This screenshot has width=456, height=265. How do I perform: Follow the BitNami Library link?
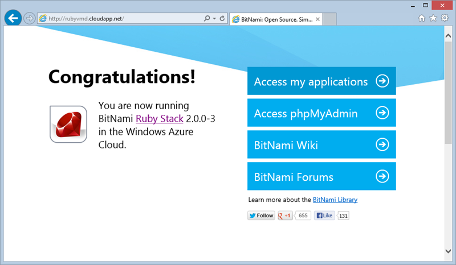[x=335, y=200]
